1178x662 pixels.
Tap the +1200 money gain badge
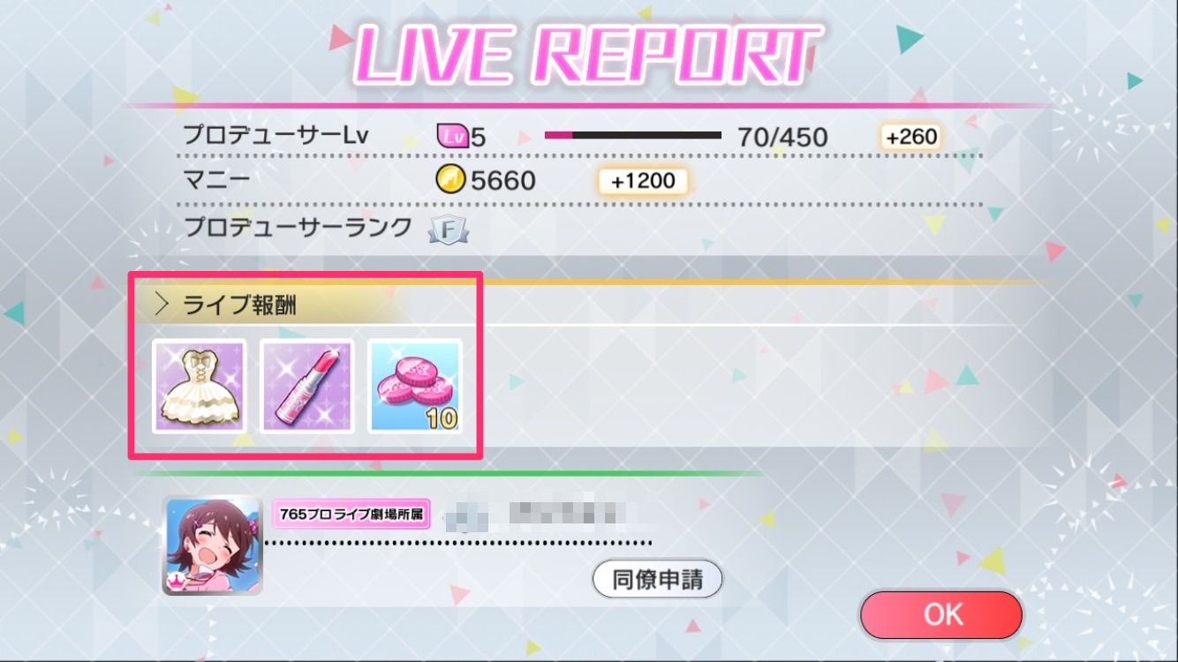pyautogui.click(x=643, y=181)
